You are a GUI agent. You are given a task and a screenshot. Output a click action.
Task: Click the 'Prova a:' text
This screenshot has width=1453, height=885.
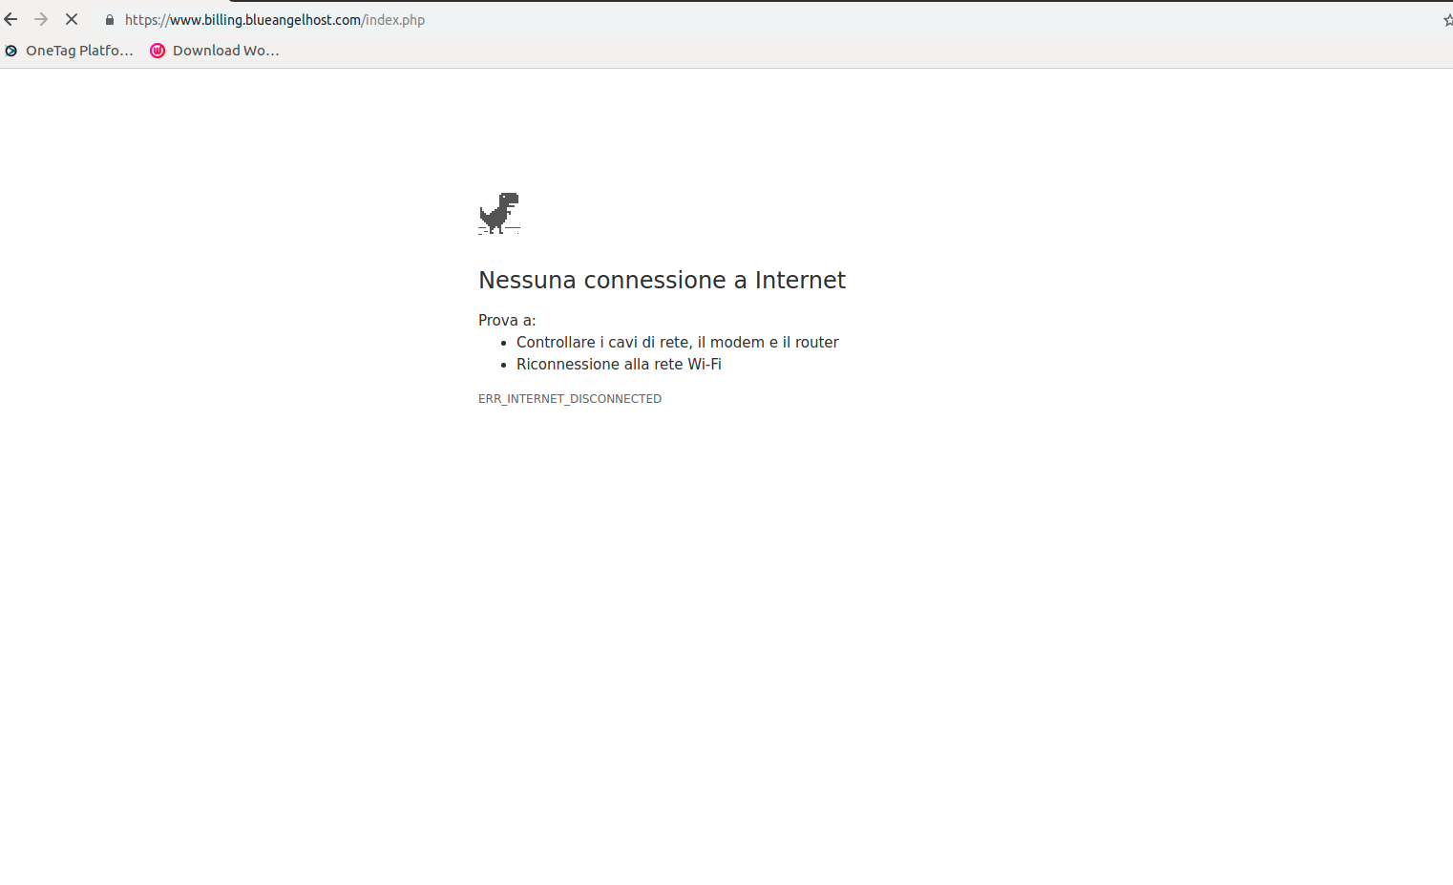(507, 321)
